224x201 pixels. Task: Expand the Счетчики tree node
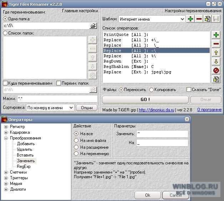(x=6, y=172)
